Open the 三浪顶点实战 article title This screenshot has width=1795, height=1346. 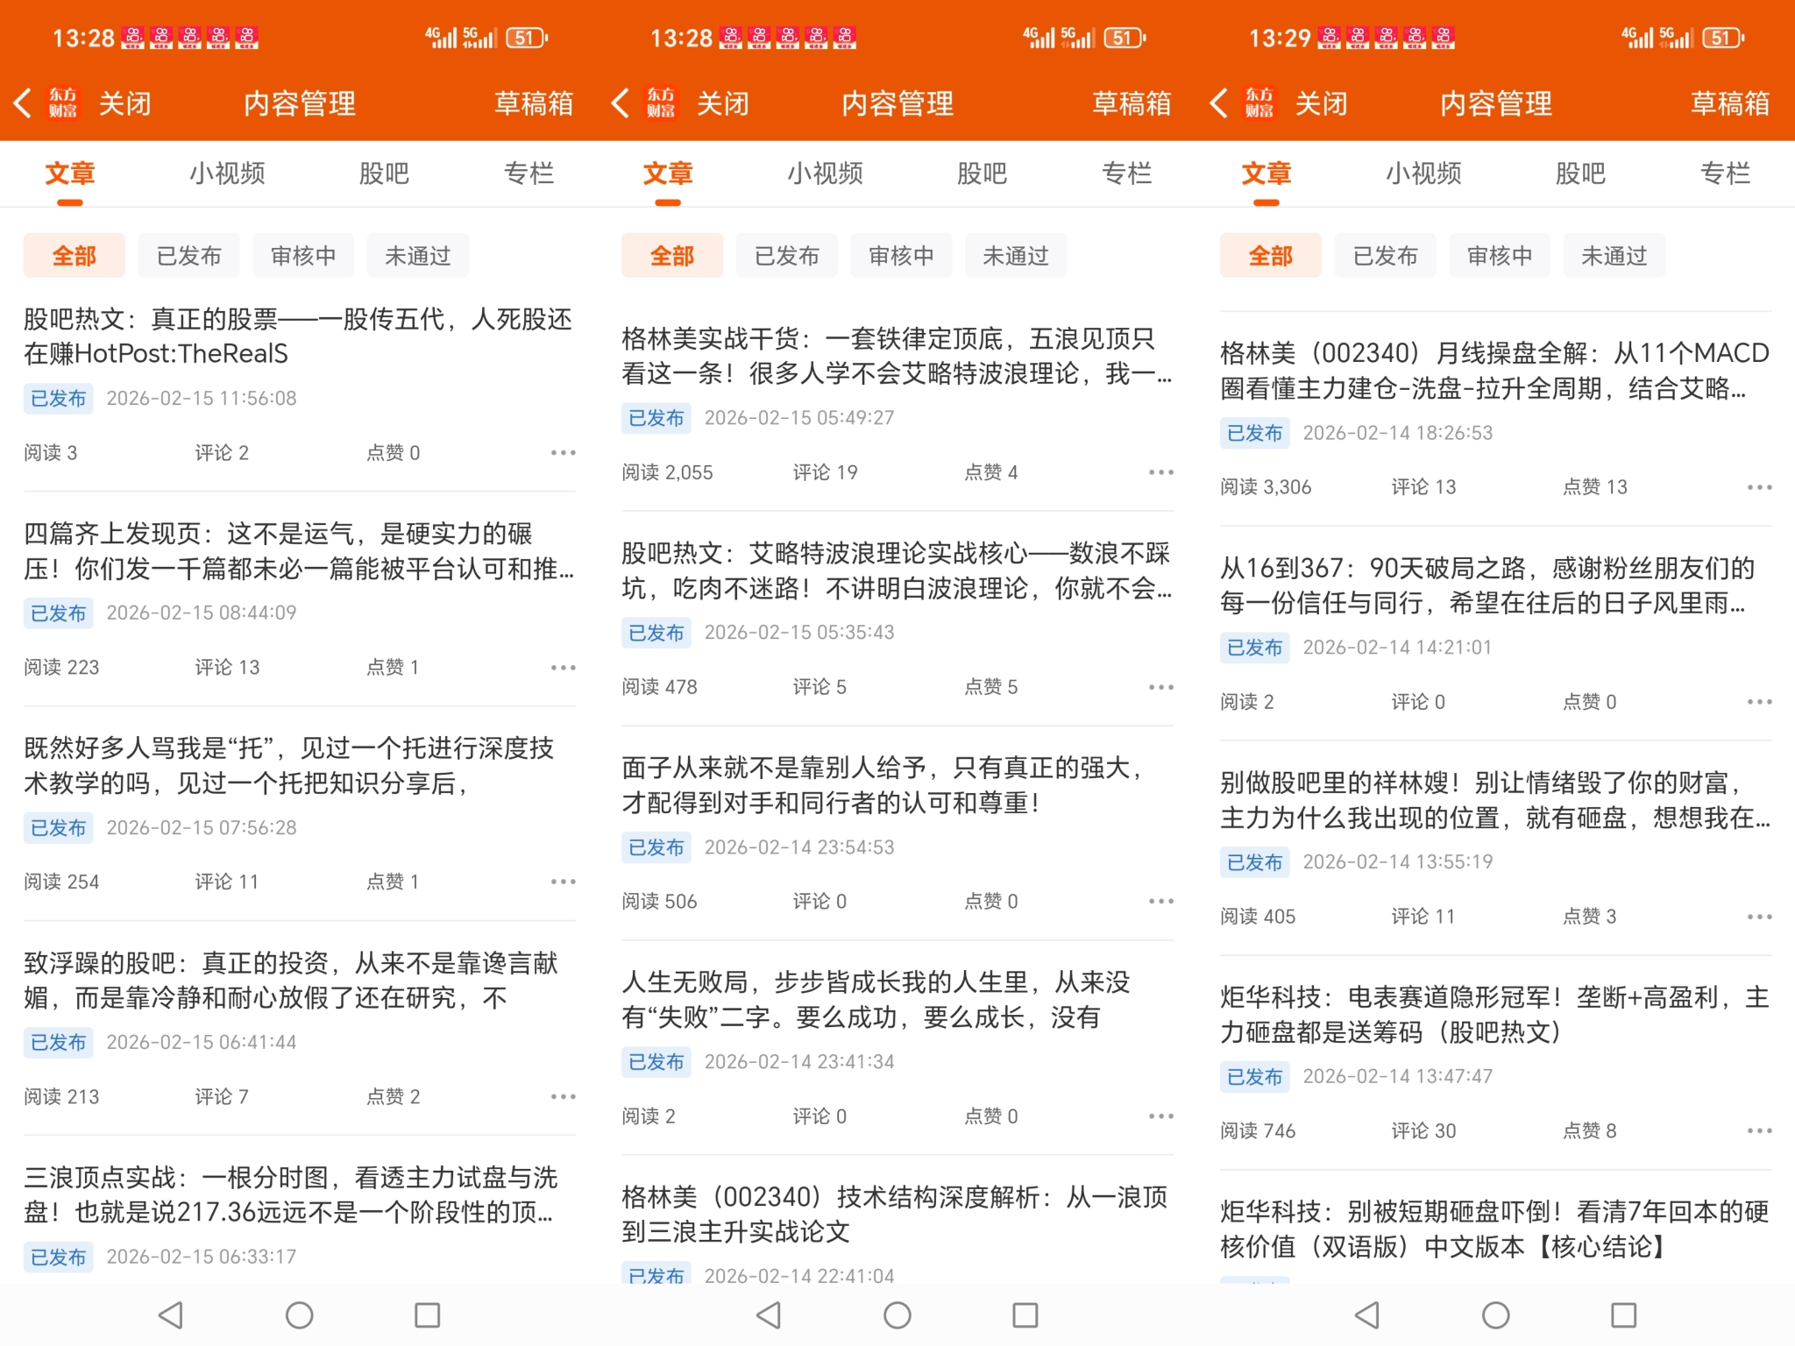[x=289, y=1194]
